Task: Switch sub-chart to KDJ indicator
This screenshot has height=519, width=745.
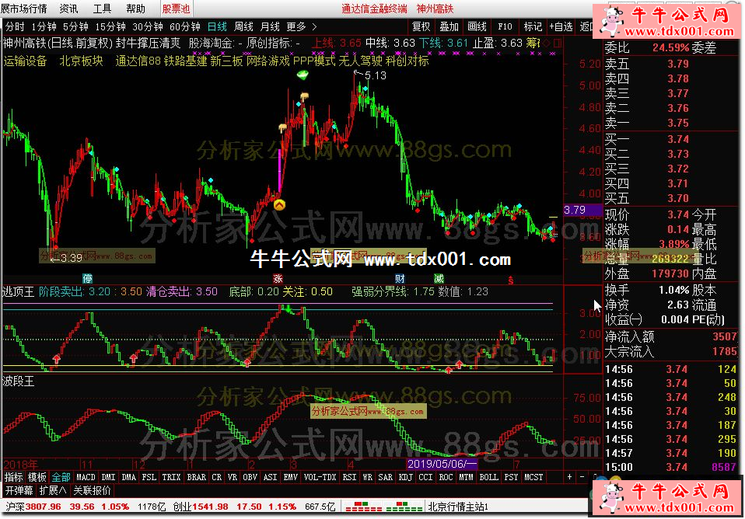Action: 405,477
